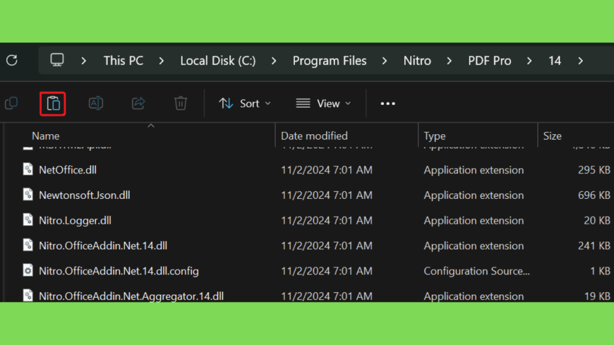Sort by the Type column header

pyautogui.click(x=435, y=136)
